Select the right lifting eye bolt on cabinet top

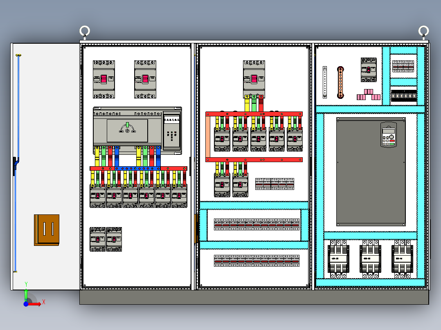[x=423, y=31]
